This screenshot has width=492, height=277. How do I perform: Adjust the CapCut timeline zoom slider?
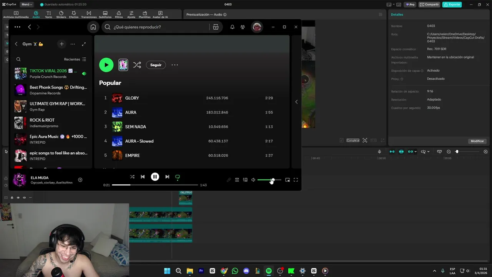[468, 152]
